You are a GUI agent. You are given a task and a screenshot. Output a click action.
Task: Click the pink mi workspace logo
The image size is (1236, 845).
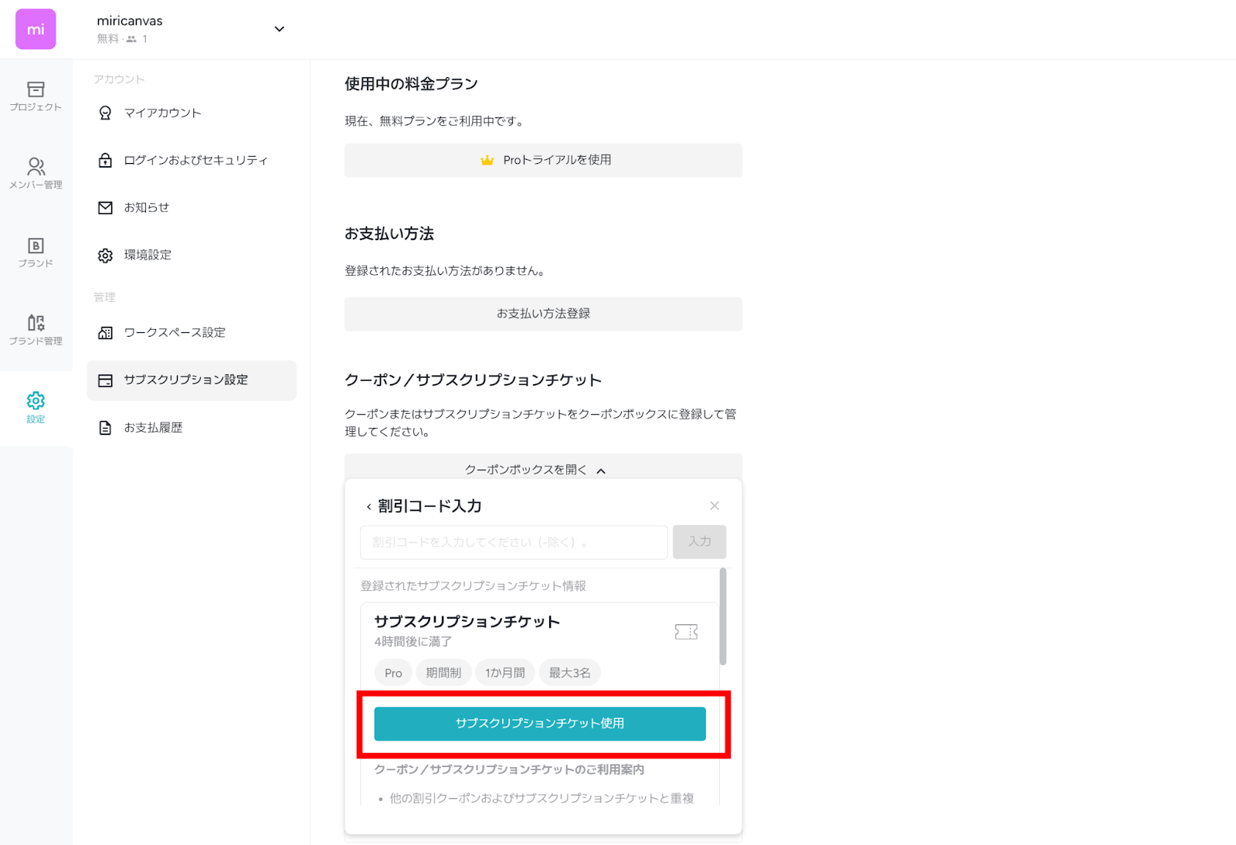click(x=36, y=29)
